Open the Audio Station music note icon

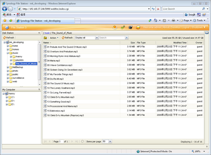click(123, 27)
